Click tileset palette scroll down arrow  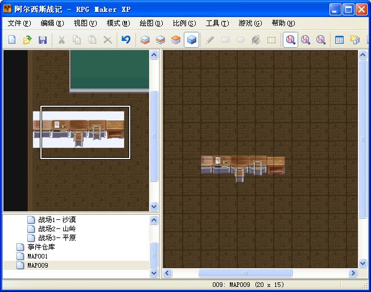click(x=154, y=206)
